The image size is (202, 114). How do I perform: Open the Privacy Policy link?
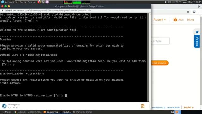click(158, 107)
